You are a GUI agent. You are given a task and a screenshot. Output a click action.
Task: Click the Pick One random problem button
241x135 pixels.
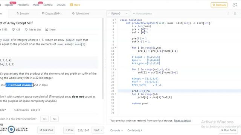click(46, 130)
